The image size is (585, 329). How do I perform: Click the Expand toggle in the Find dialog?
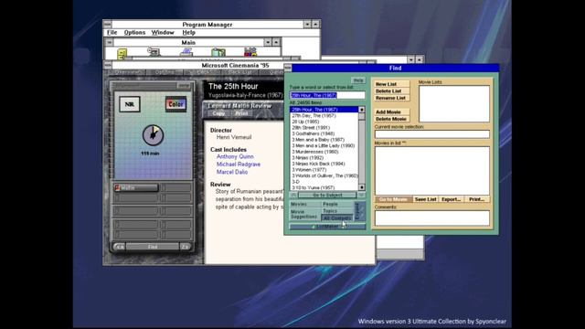coord(360,211)
